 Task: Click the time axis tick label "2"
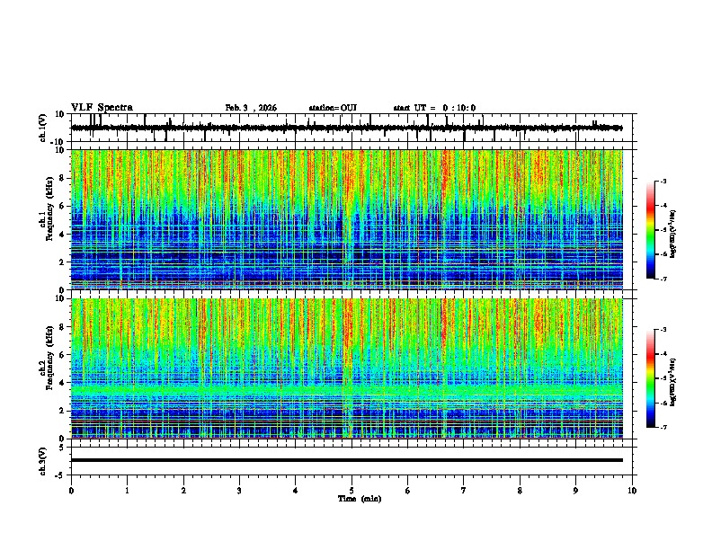tap(183, 491)
